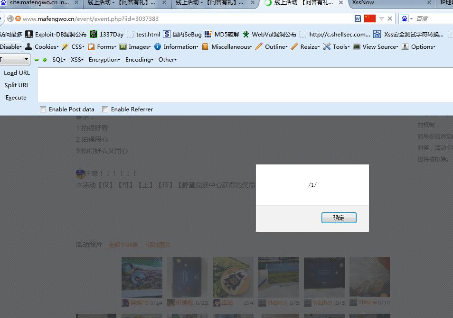Switch to the XssNow tab
The width and height of the screenshot is (453, 318).
tap(363, 2)
